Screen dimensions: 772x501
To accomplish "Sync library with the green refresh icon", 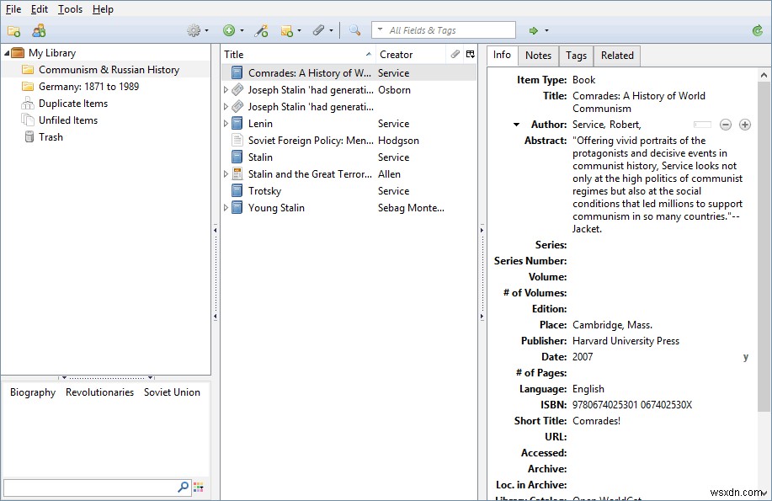I will click(x=756, y=30).
